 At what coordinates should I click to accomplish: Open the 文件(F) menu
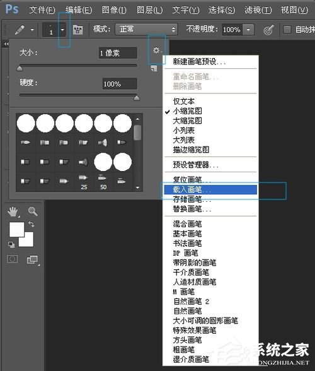[42, 10]
